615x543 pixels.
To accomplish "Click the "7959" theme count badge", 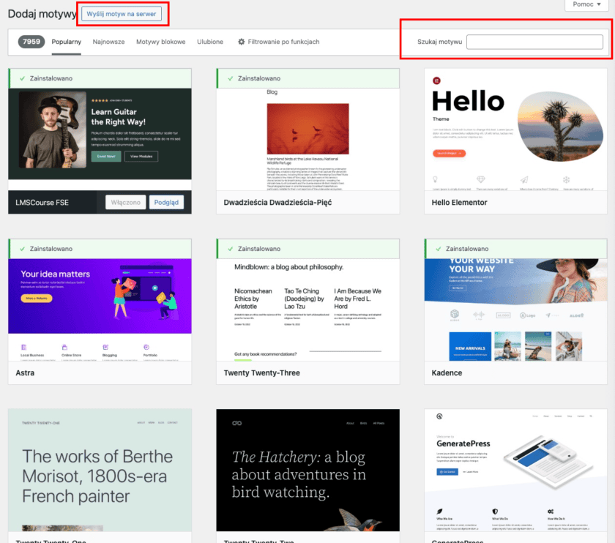I will tap(31, 42).
